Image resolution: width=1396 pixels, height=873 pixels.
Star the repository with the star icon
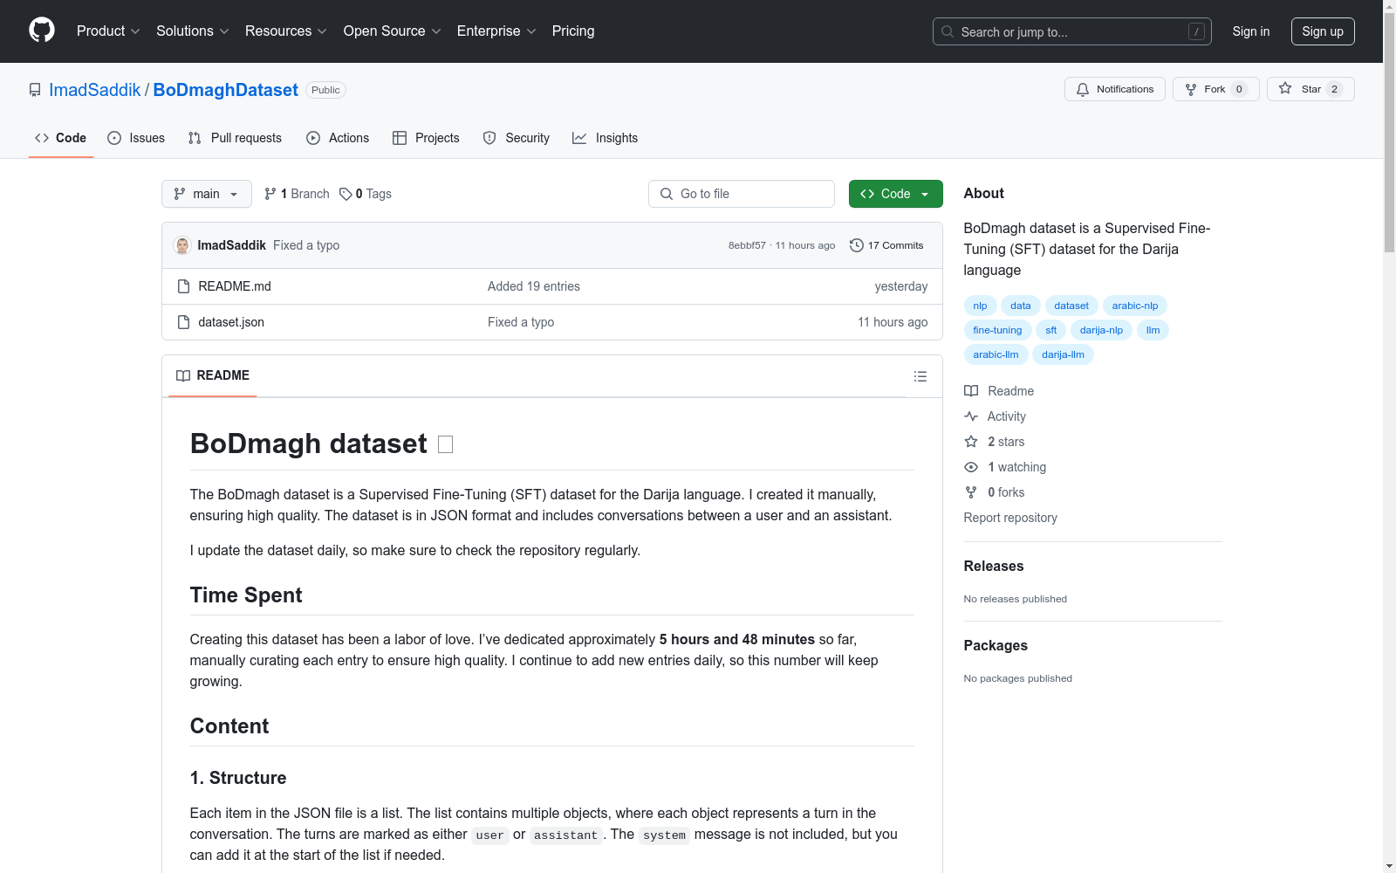tap(1285, 88)
